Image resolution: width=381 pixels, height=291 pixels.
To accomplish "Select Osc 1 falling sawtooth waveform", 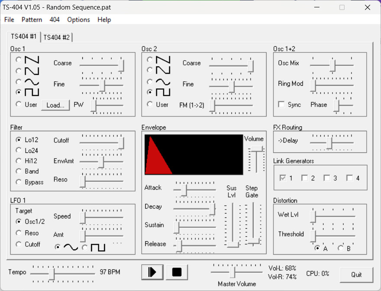I will click(19, 59).
